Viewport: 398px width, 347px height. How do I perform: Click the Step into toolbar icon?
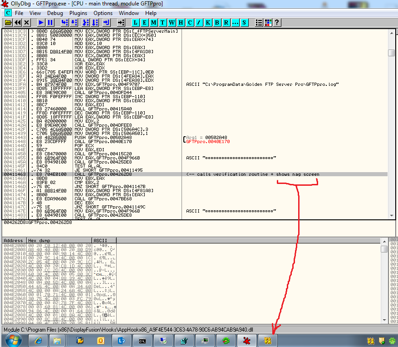tap(64, 23)
